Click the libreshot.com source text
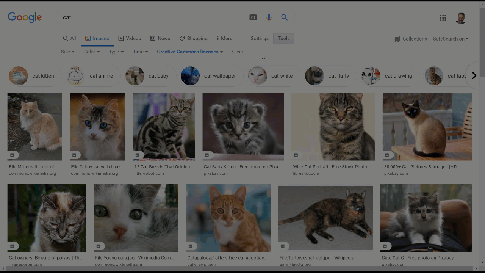Screen dimensions: 485x273 pyautogui.click(x=306, y=173)
